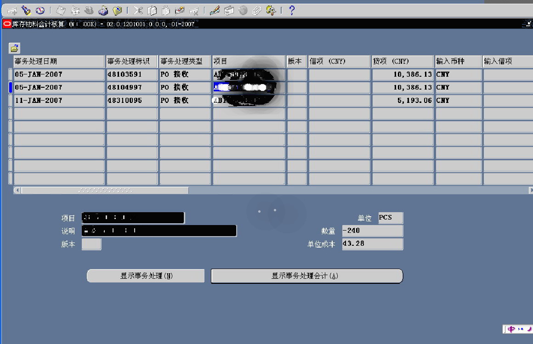Click the 11-JAN-2007 transaction date cell
Viewport: 533px width, 344px height.
coord(59,101)
